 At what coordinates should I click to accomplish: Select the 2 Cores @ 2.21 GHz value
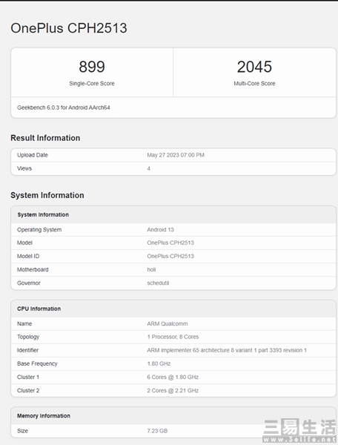tap(173, 391)
